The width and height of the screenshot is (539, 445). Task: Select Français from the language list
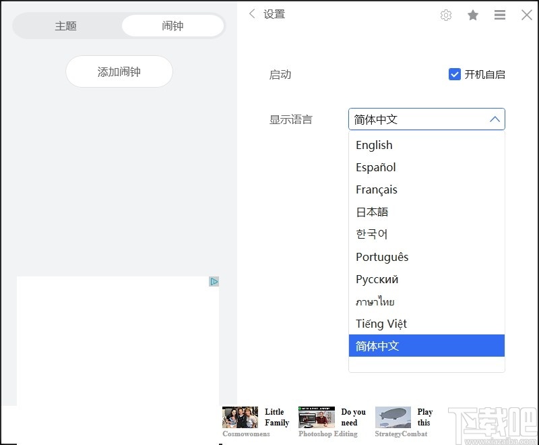[377, 189]
